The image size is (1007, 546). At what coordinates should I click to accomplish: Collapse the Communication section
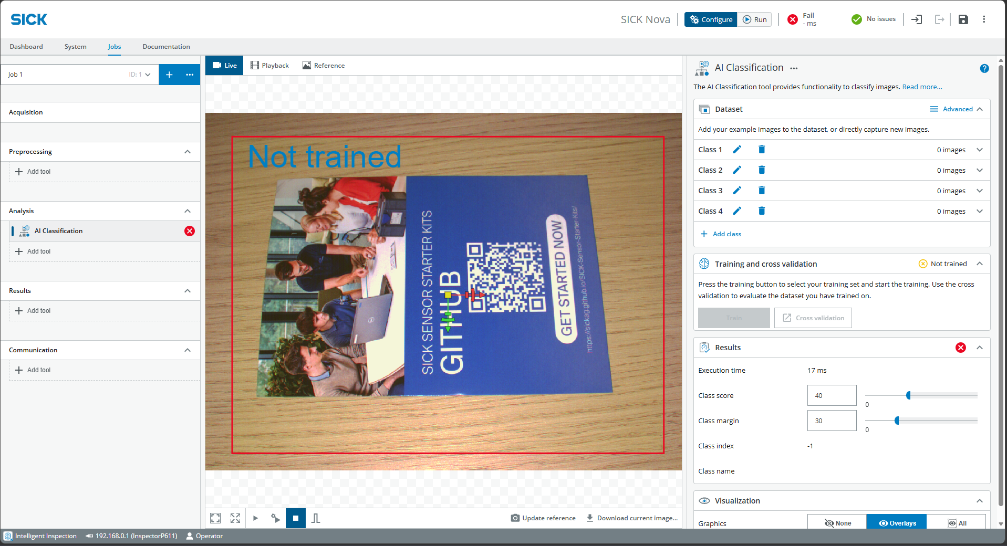(x=188, y=350)
